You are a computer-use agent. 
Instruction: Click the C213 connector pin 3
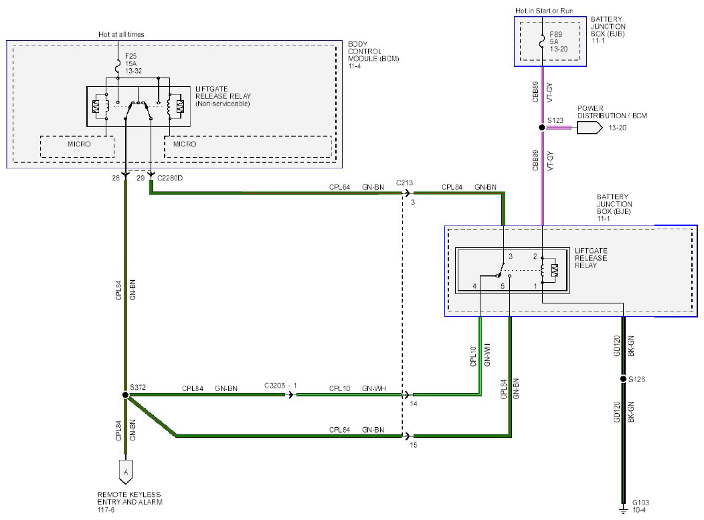pyautogui.click(x=406, y=193)
